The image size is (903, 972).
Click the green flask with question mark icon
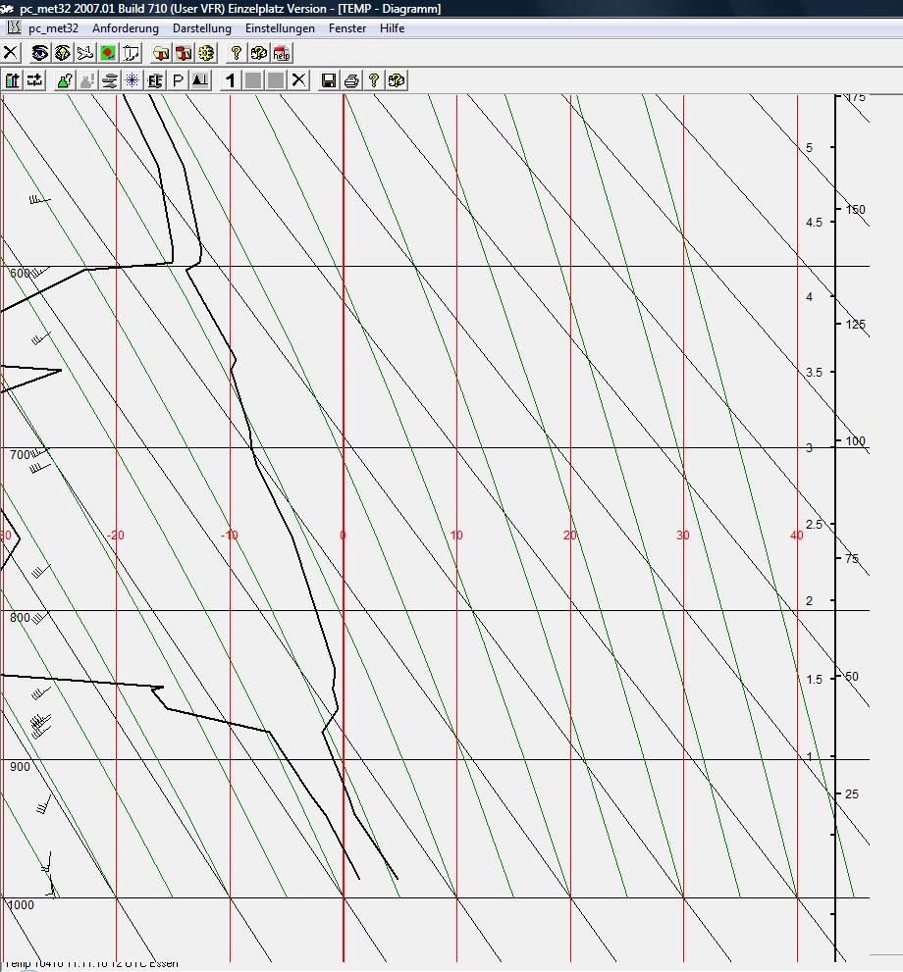(x=65, y=80)
